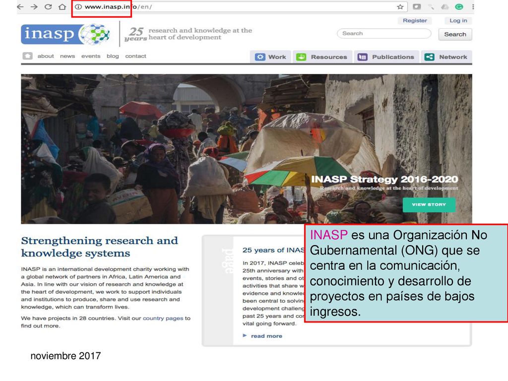Image resolution: width=508 pixels, height=381 pixels.
Task: Click the cast screen extension icon
Action: click(x=417, y=7)
